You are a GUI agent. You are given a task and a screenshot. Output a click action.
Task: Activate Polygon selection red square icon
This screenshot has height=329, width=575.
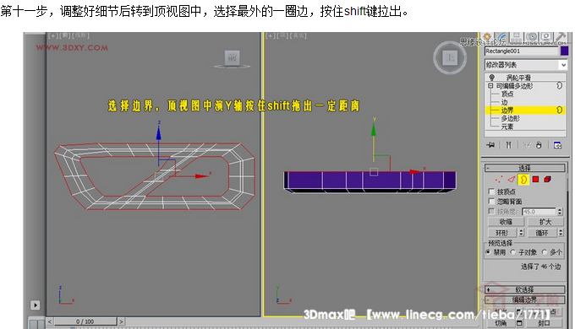pyautogui.click(x=535, y=180)
